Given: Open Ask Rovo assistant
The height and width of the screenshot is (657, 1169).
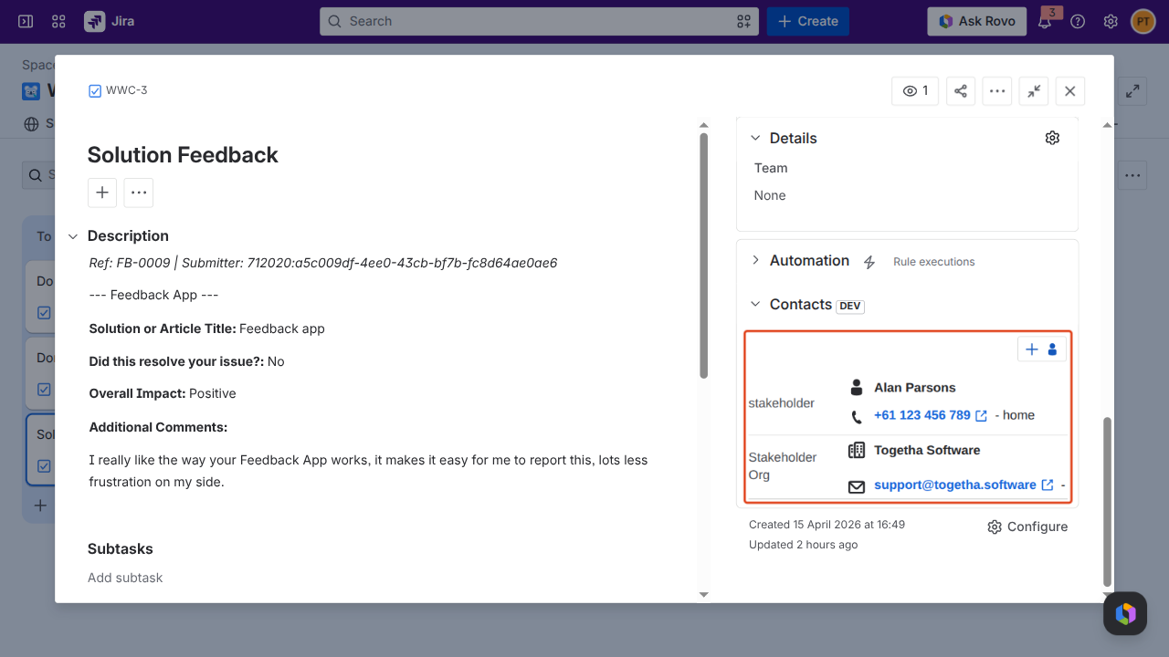Looking at the screenshot, I should pos(976,21).
